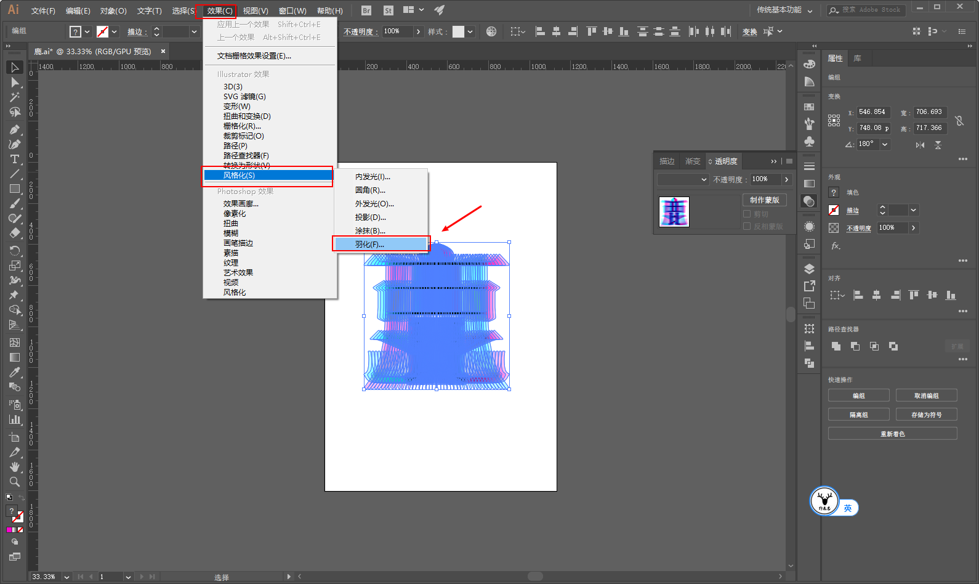This screenshot has width=979, height=584.
Task: Expand the rotation angle dropdown
Action: (885, 144)
